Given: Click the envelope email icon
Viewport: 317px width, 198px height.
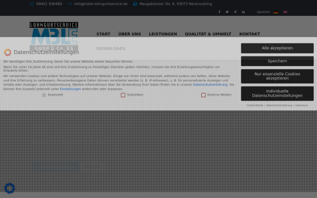Looking at the screenshot, I should pyautogui.click(x=70, y=4).
